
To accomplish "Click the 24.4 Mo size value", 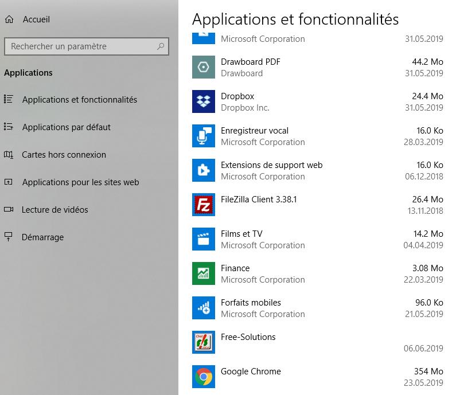I will pos(427,96).
